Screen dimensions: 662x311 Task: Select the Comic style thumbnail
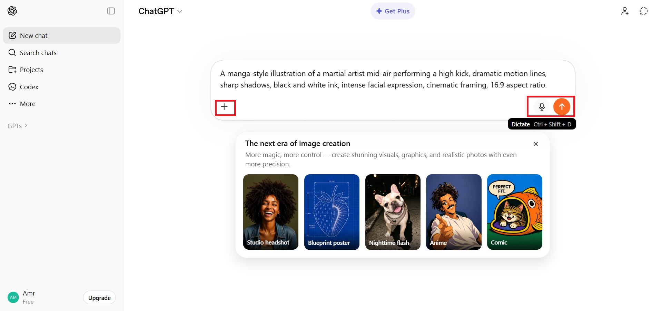[515, 212]
